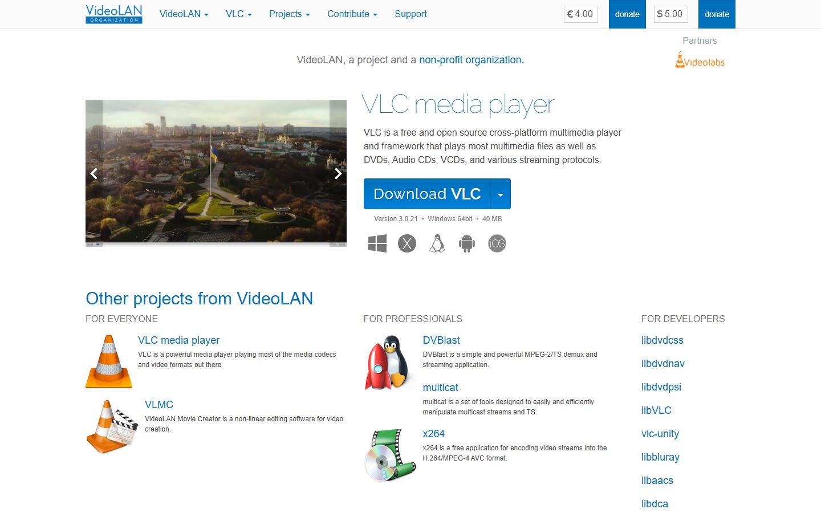Click the Download VLC button
The width and height of the screenshot is (821, 513).
426,194
